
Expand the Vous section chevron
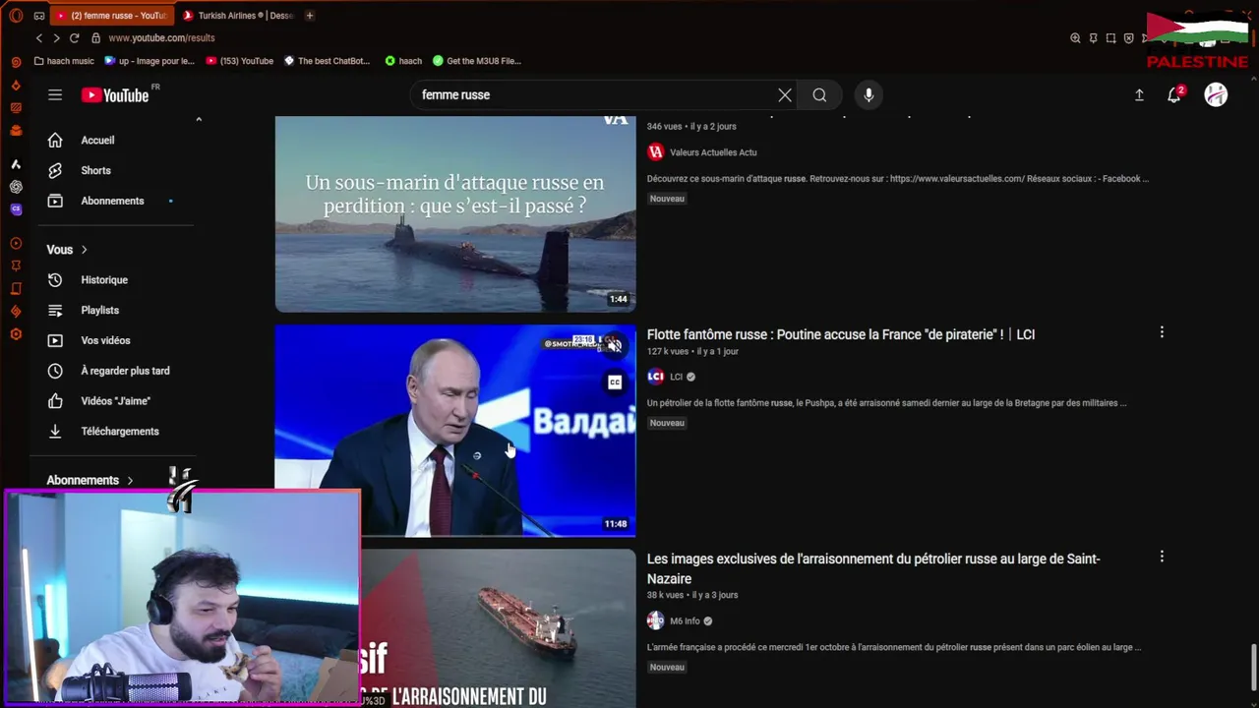tap(85, 250)
